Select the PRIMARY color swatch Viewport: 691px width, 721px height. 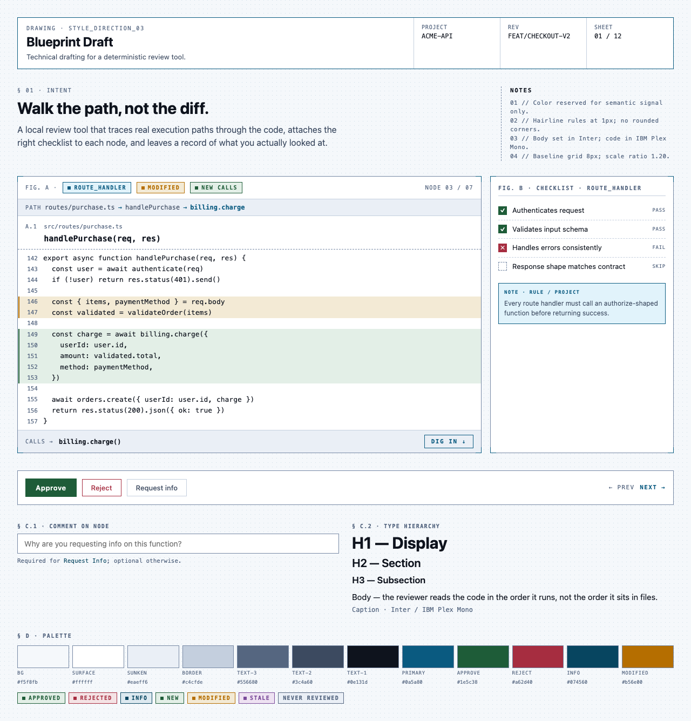coord(428,657)
